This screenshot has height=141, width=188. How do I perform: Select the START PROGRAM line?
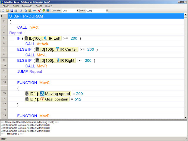[96, 16]
